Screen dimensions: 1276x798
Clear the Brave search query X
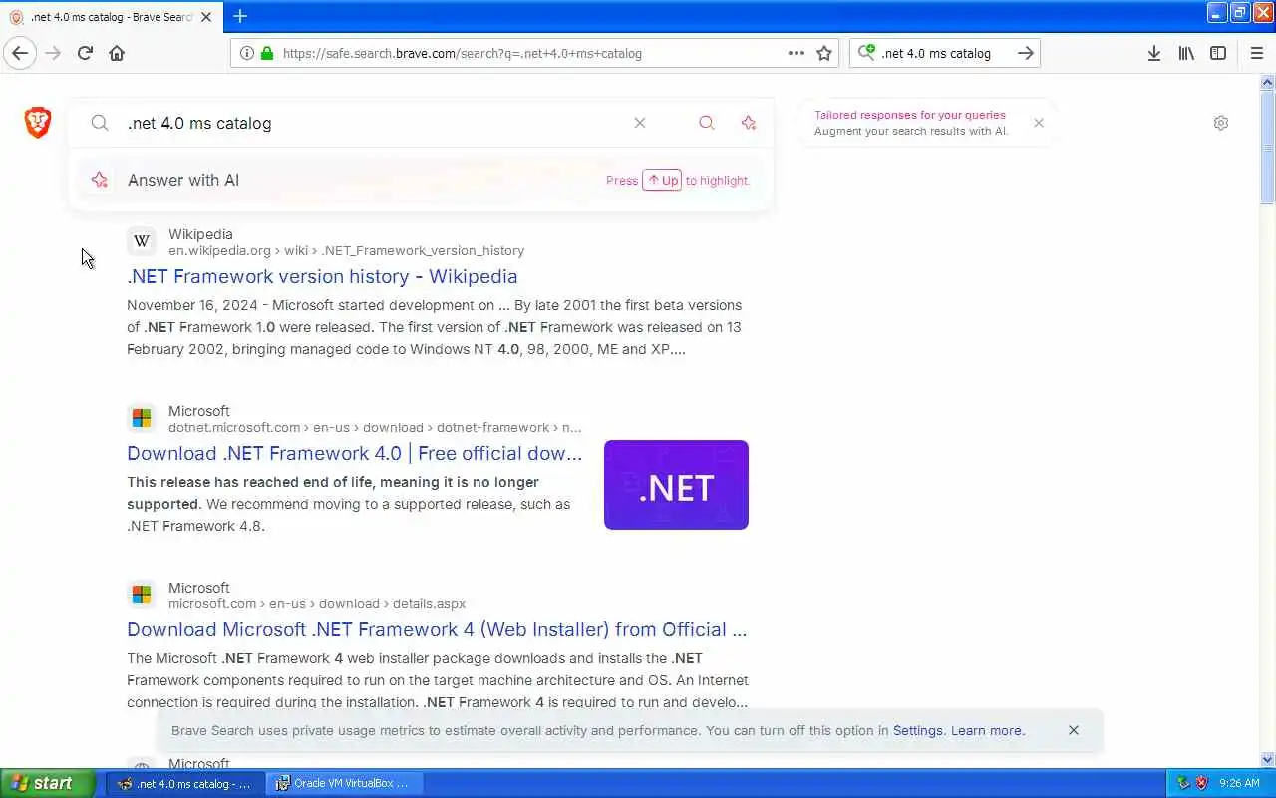click(640, 123)
